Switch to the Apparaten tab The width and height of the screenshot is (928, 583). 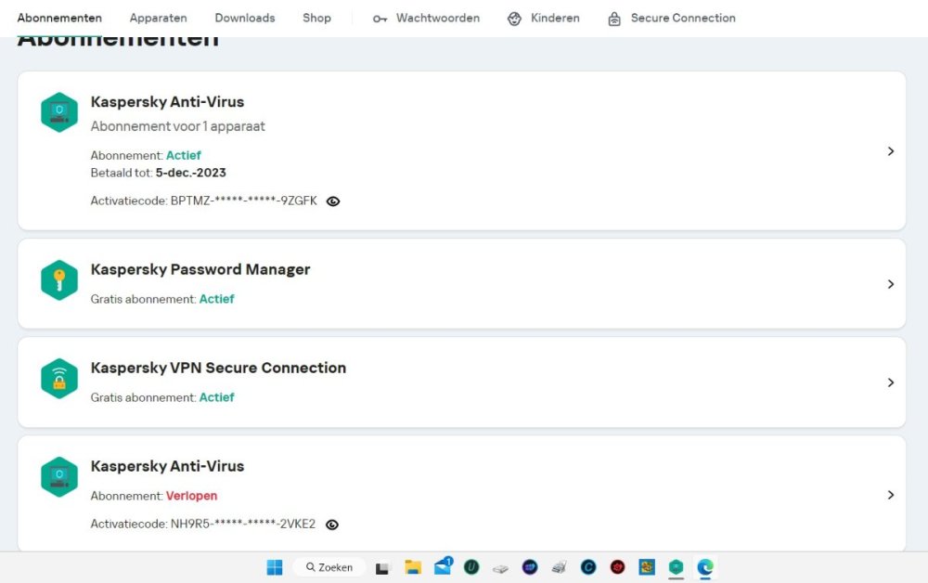coord(158,18)
